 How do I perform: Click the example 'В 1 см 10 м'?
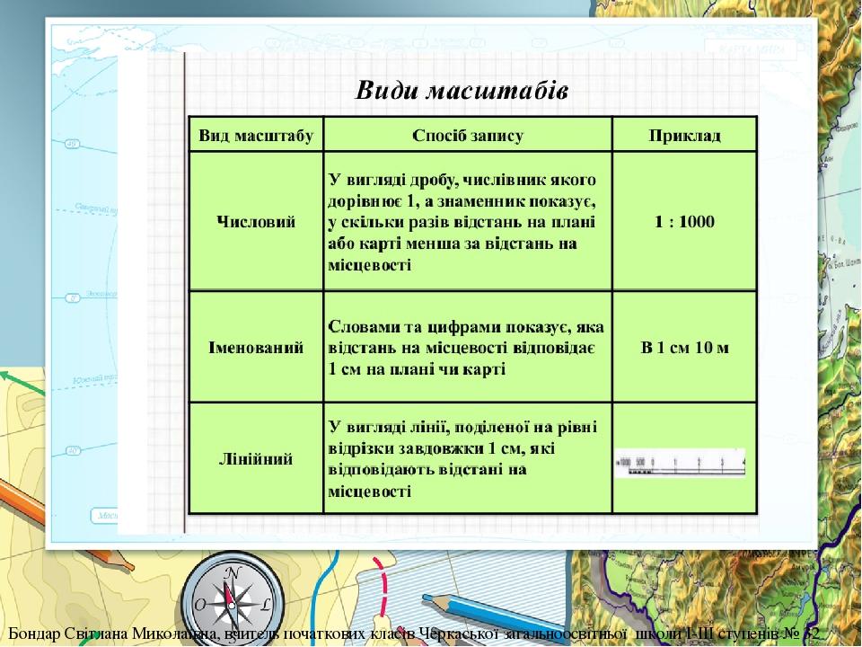tap(684, 348)
